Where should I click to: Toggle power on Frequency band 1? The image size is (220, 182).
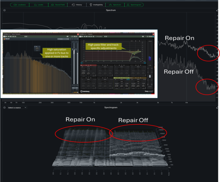pos(81,65)
